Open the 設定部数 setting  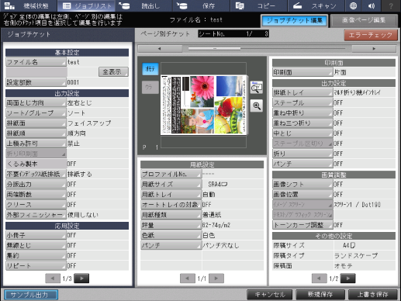[x=36, y=82]
